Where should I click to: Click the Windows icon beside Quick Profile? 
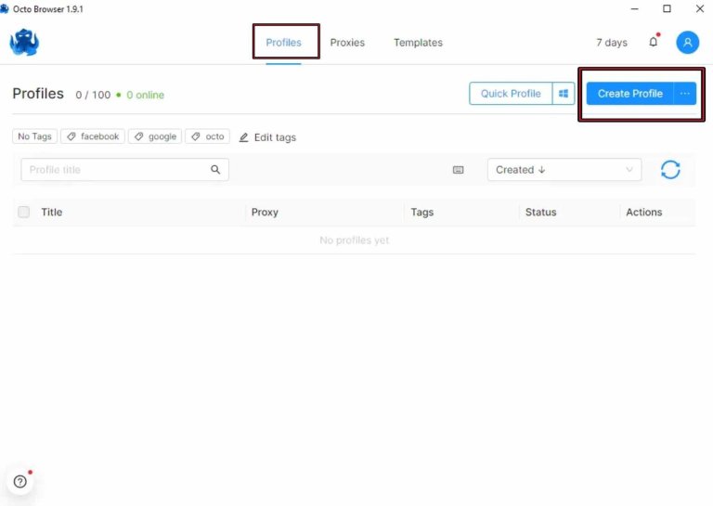564,94
